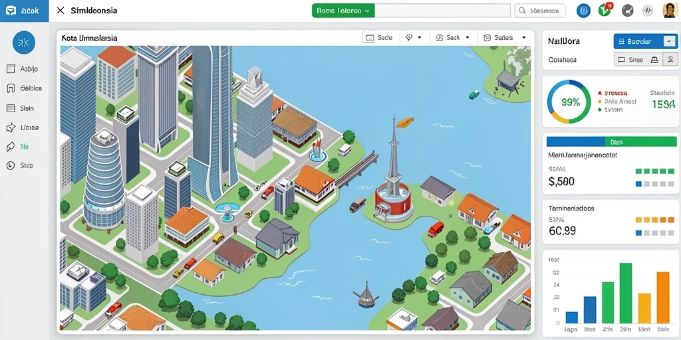The height and width of the screenshot is (340, 681).
Task: Click the Aobijo window icon in sidebar
Action: point(11,69)
